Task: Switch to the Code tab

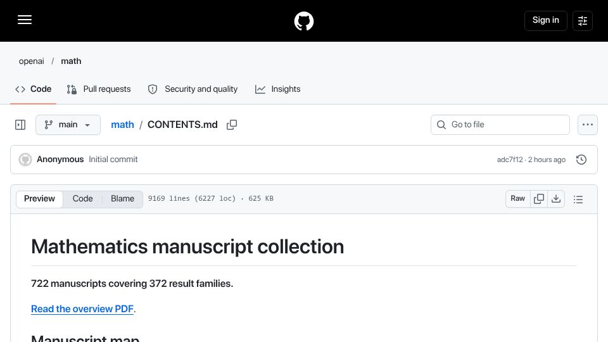Action: click(34, 89)
